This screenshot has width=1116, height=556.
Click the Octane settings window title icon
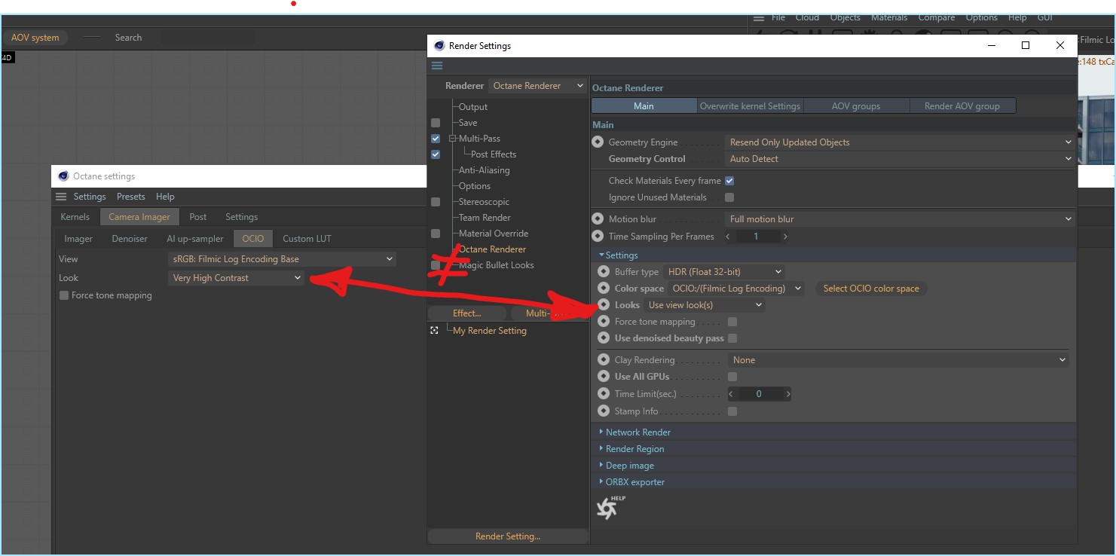point(63,176)
